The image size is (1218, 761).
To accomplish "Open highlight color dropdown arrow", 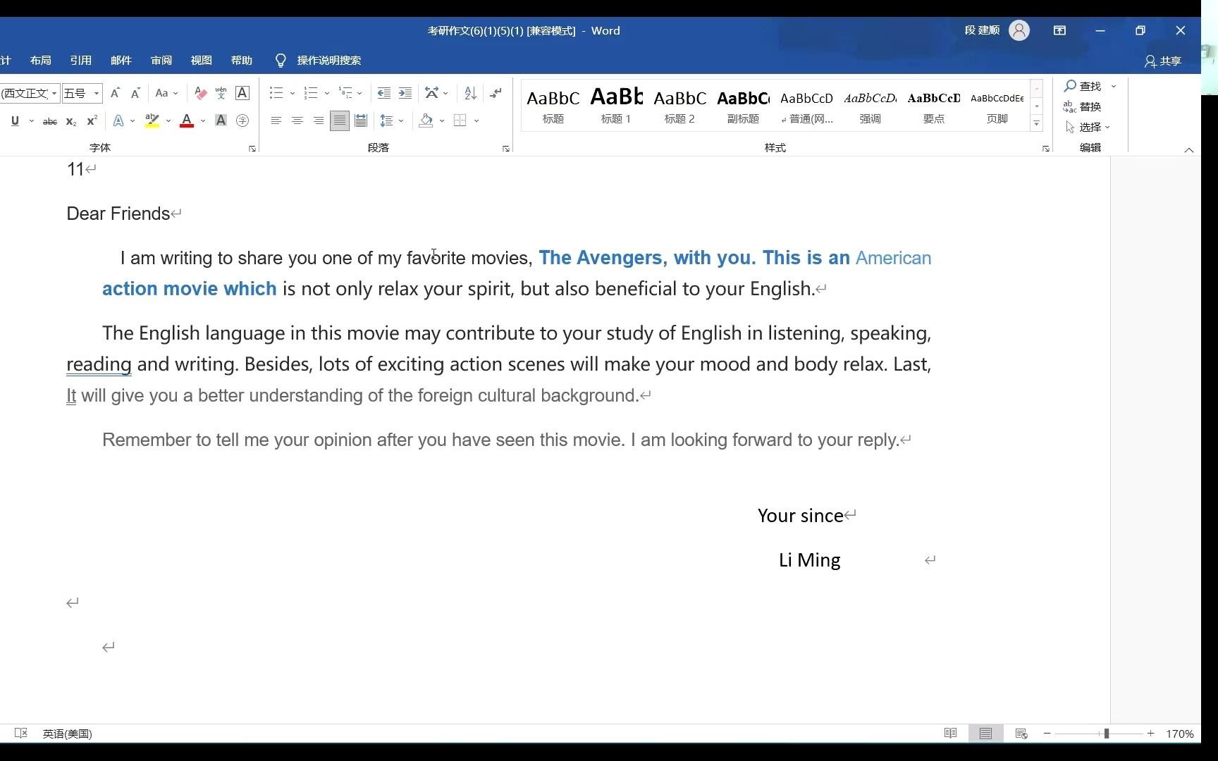I will tap(168, 121).
